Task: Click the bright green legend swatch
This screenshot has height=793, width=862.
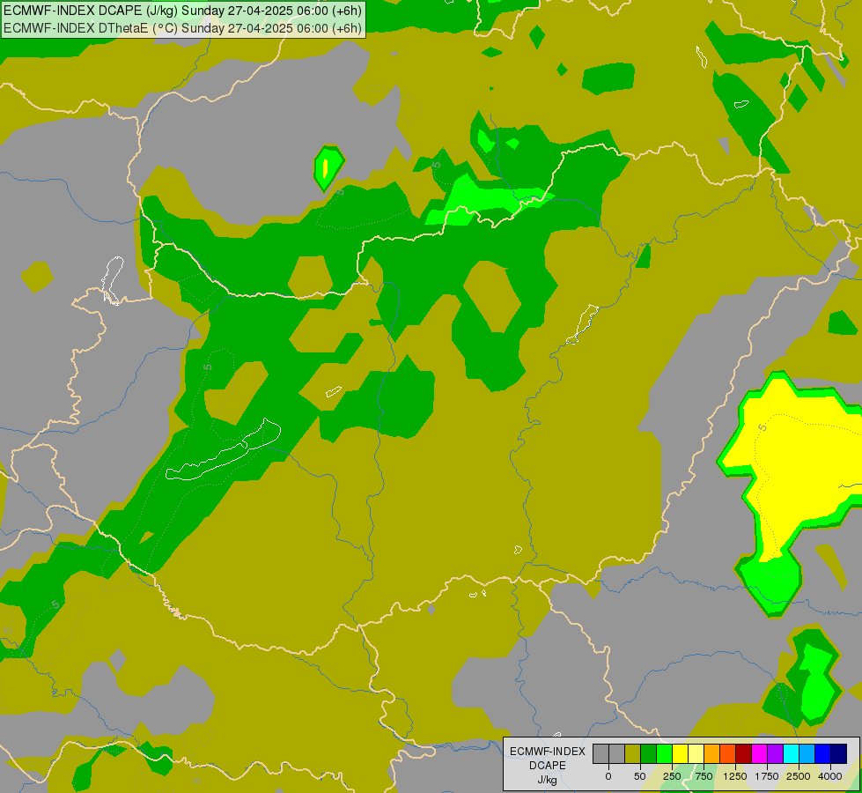Action: (x=665, y=753)
